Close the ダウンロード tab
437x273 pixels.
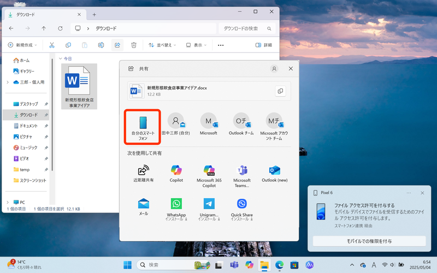(79, 15)
